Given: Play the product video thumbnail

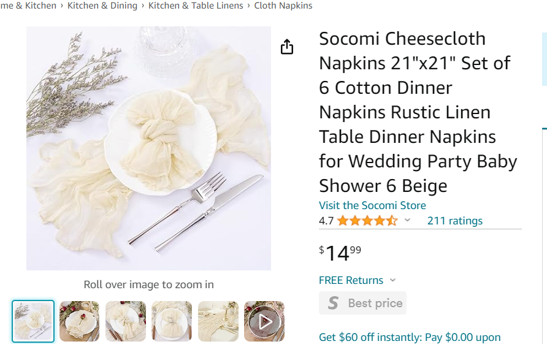Looking at the screenshot, I should click(264, 321).
